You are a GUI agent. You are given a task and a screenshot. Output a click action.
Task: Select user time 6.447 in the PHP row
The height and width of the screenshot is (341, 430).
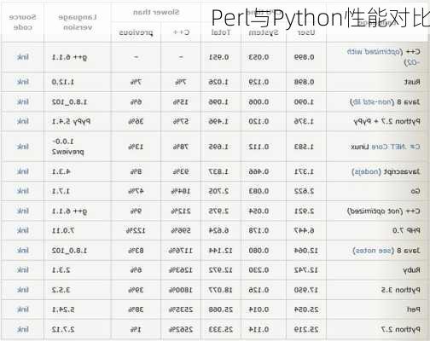[304, 230]
